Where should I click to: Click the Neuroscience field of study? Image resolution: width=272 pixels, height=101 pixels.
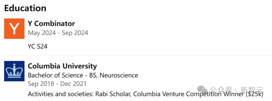coord(119,75)
